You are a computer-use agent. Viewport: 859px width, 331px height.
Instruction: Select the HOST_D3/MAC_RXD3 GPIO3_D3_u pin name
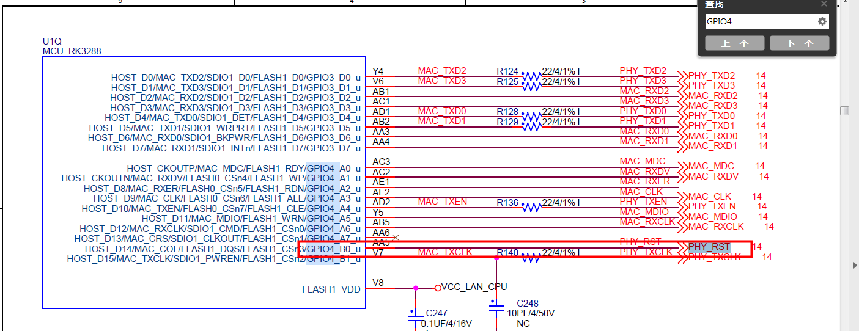click(x=235, y=108)
